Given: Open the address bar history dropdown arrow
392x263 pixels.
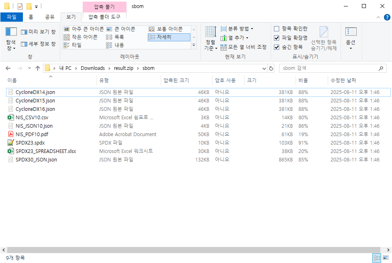Looking at the screenshot, I should [x=264, y=68].
